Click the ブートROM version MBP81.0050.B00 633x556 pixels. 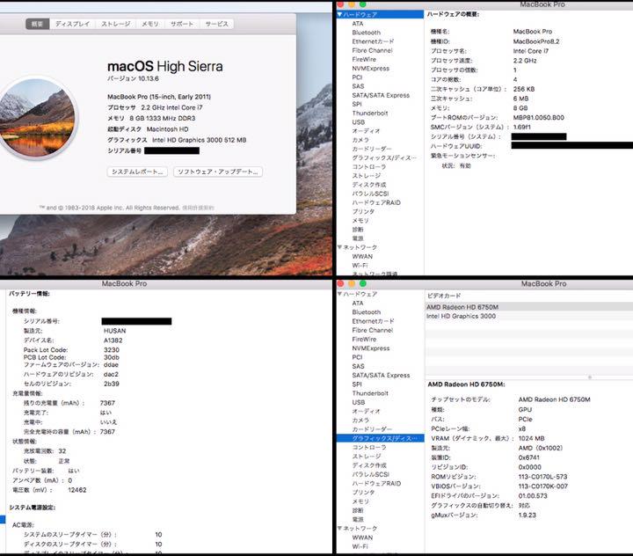[539, 117]
